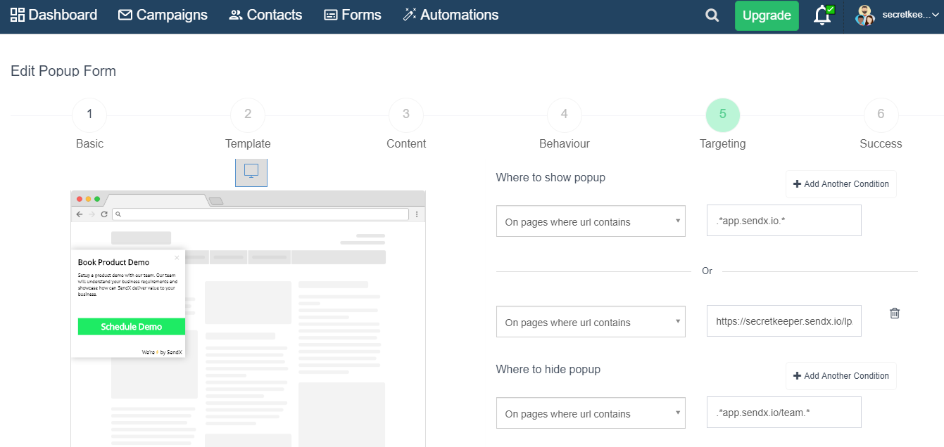Click the green Upgrade button
The height and width of the screenshot is (447, 944).
(767, 15)
